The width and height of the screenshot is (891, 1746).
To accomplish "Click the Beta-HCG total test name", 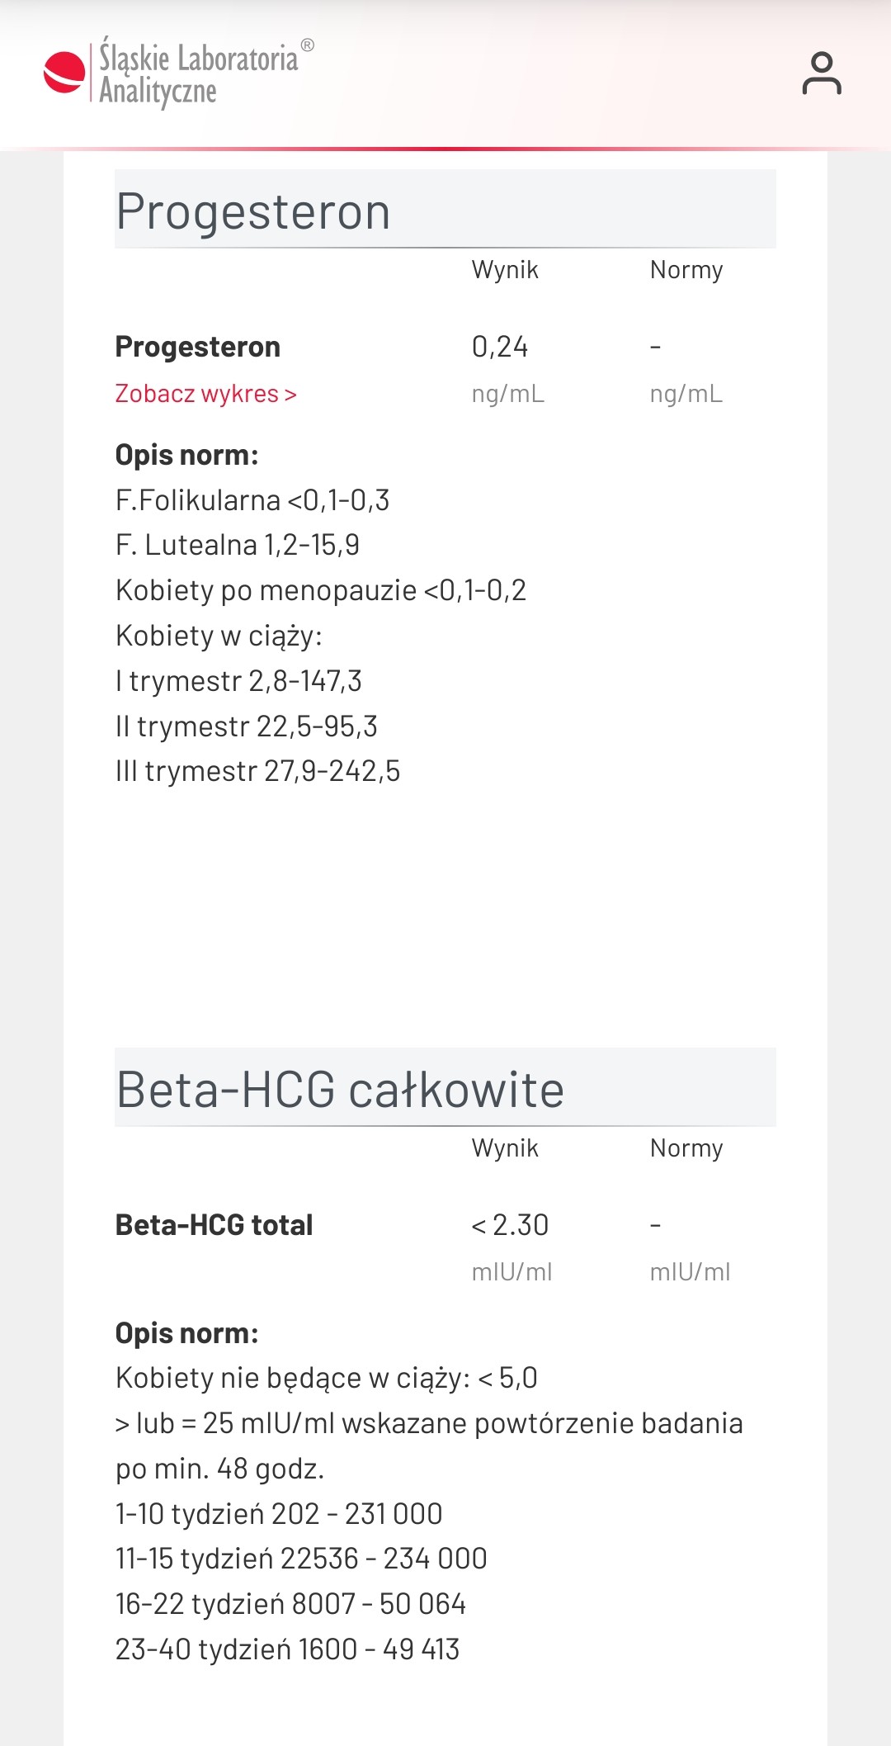I will point(214,1225).
